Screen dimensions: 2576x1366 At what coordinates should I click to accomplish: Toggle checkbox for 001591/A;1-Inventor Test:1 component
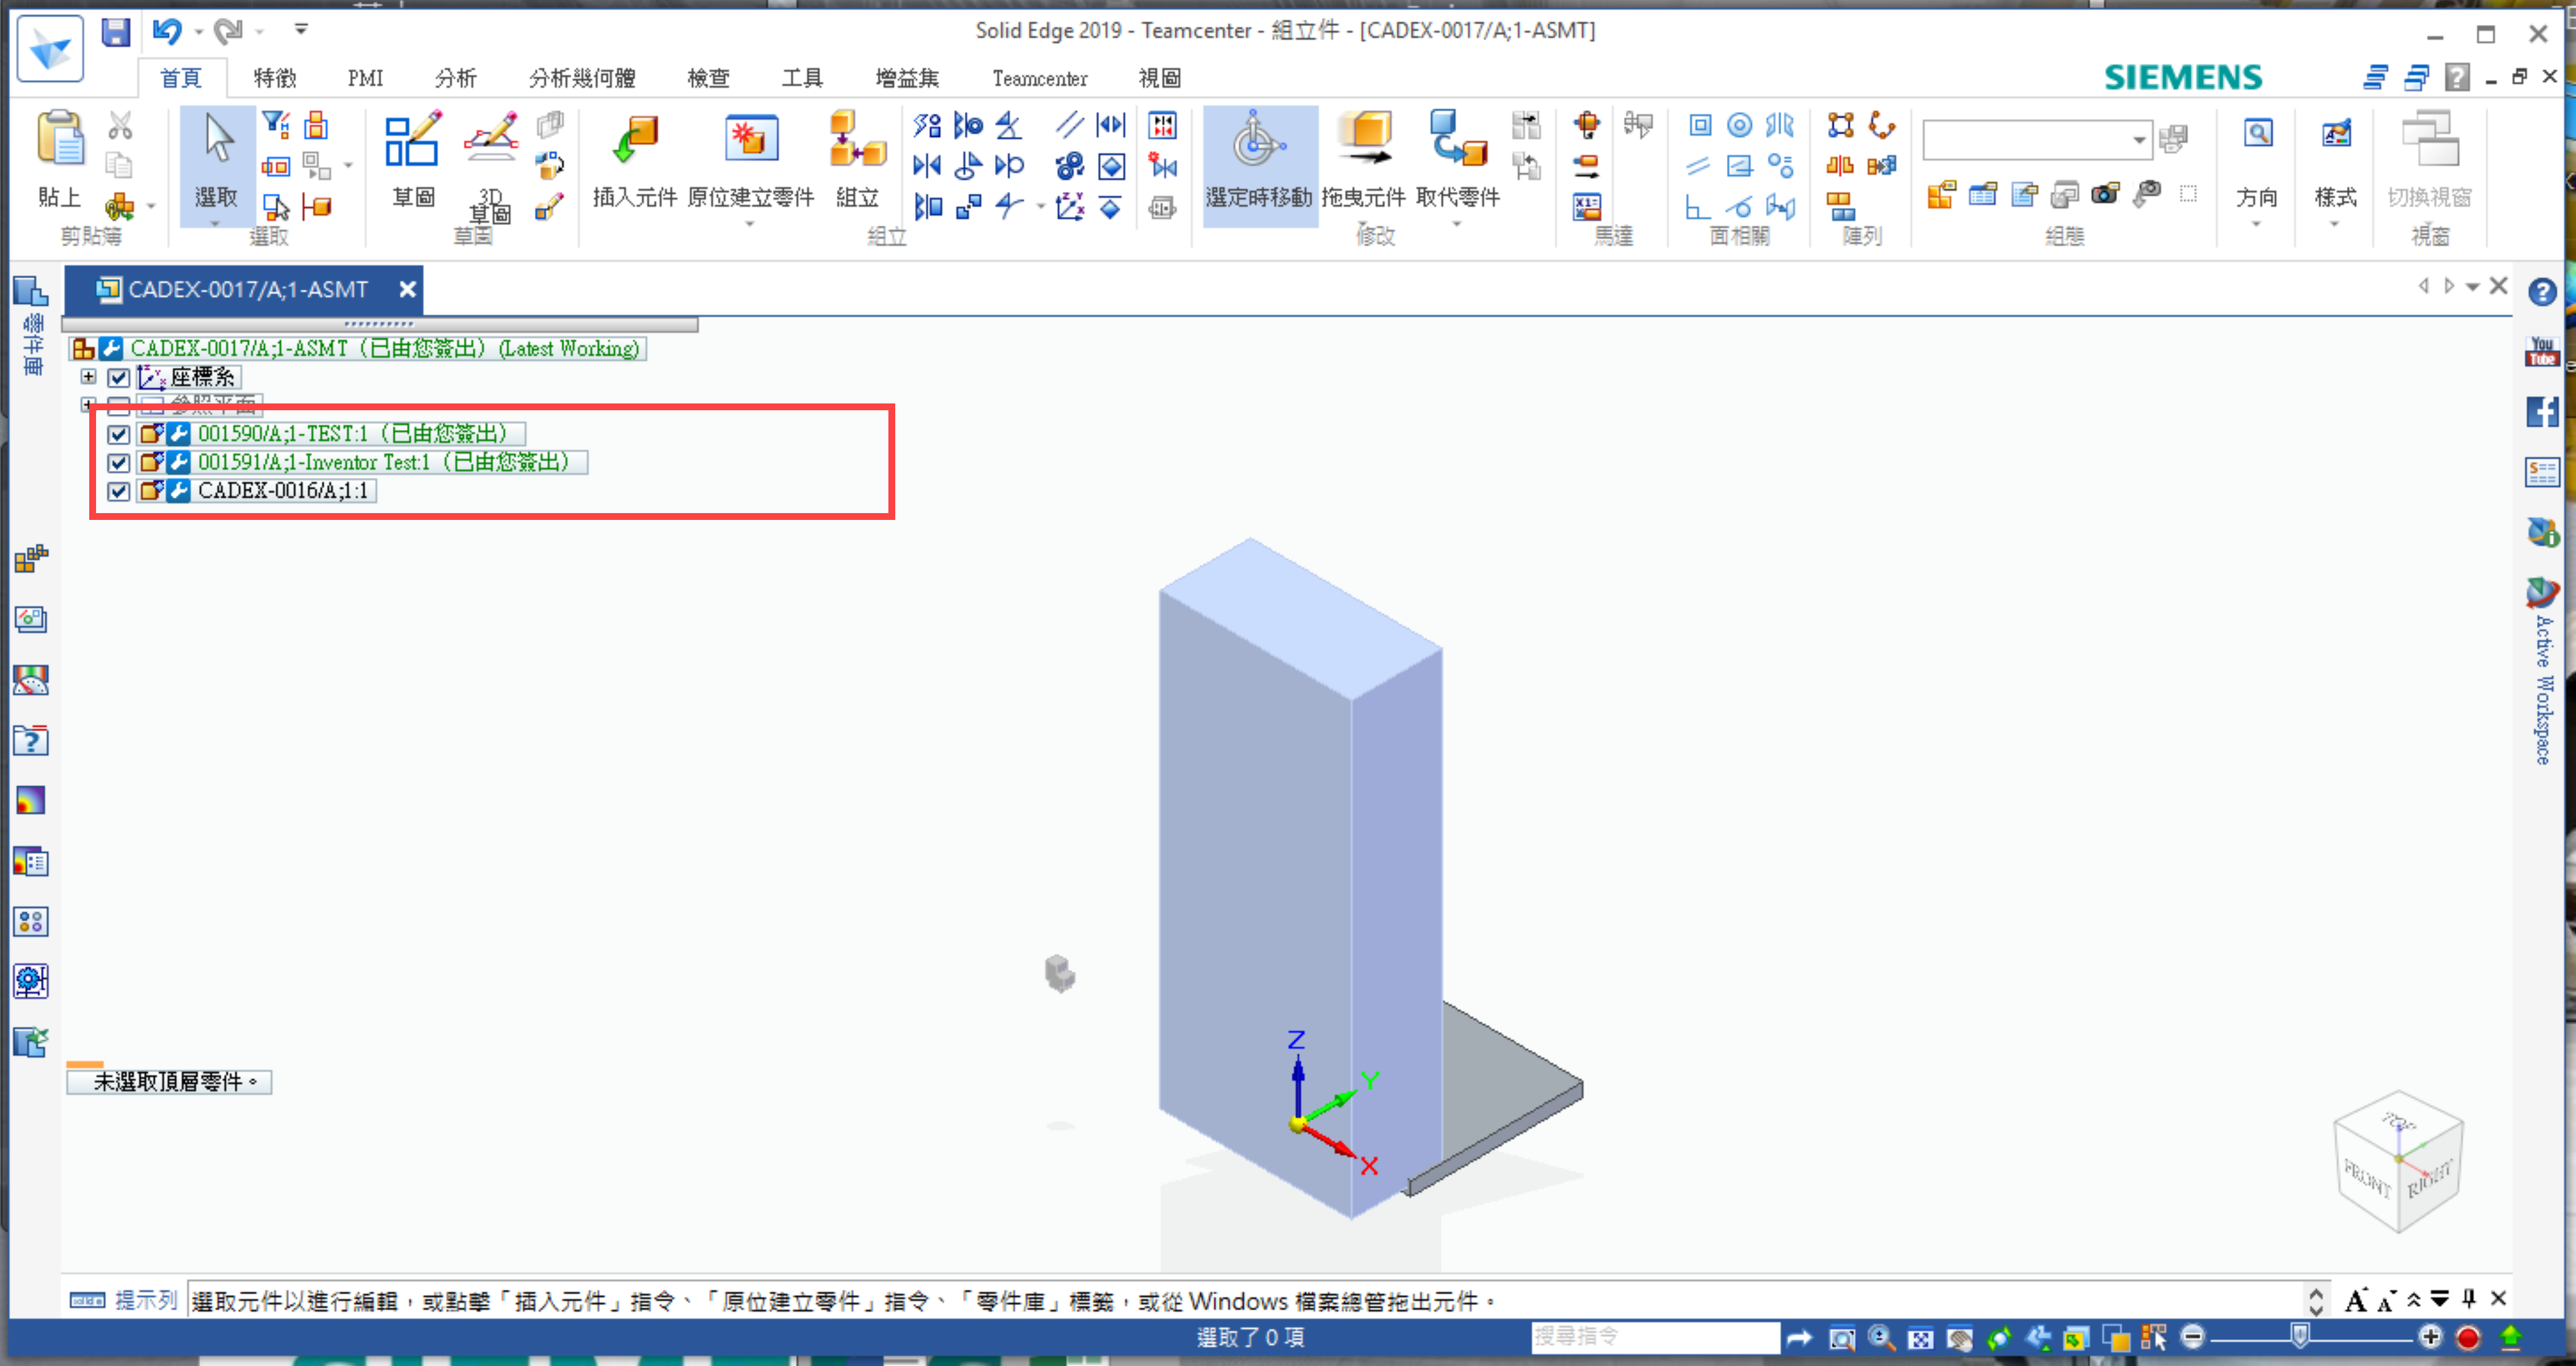pyautogui.click(x=119, y=463)
